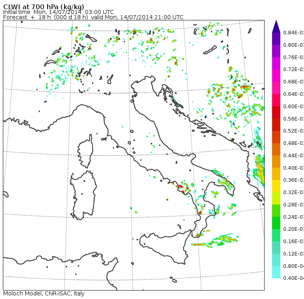Screen dimensions: 304x299
Task: Click the crimson band between 0.60E-03 and 0.64E-03
Action: [276, 100]
